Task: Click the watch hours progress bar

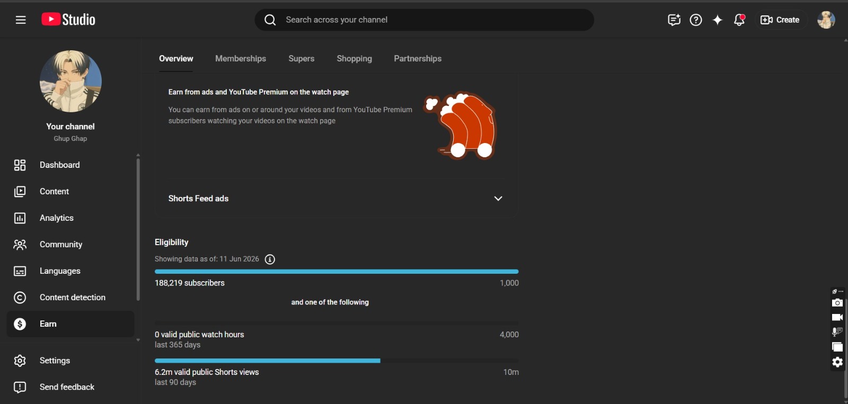Action: click(337, 323)
